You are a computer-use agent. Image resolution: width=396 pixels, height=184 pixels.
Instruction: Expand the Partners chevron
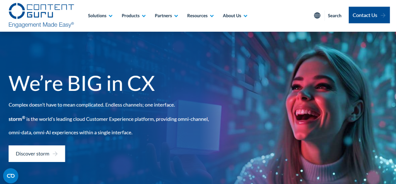[x=176, y=16]
